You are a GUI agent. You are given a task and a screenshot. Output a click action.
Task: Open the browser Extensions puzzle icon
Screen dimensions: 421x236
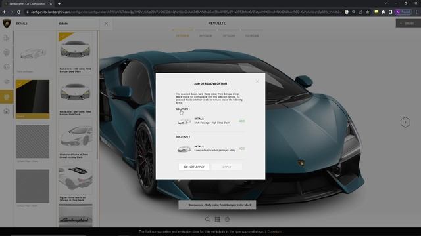384,12
